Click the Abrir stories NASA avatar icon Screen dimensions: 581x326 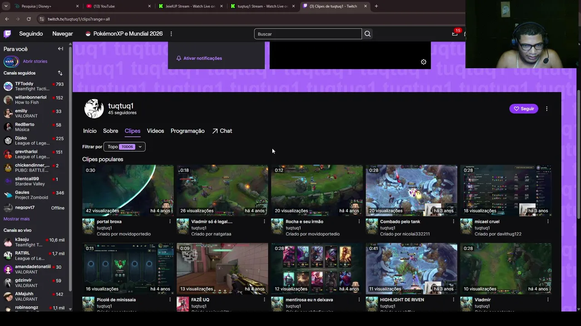click(x=11, y=62)
